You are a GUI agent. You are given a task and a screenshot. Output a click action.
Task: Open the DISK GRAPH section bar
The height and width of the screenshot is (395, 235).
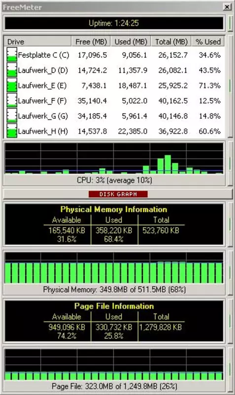(x=118, y=194)
